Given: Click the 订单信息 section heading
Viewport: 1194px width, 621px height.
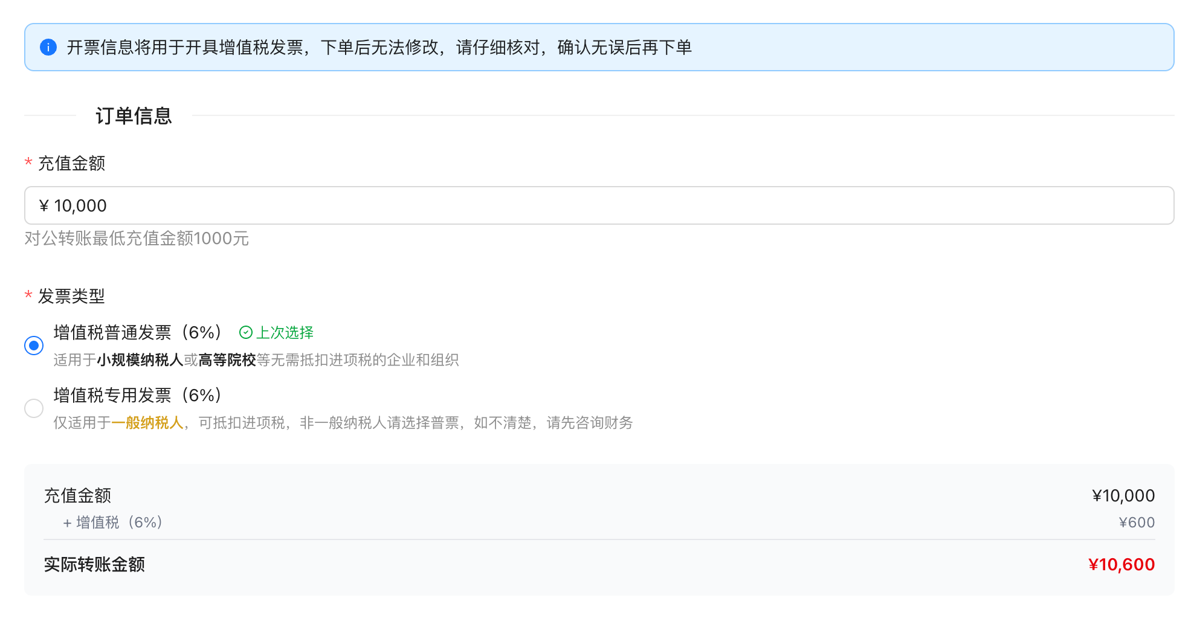Looking at the screenshot, I should [134, 116].
